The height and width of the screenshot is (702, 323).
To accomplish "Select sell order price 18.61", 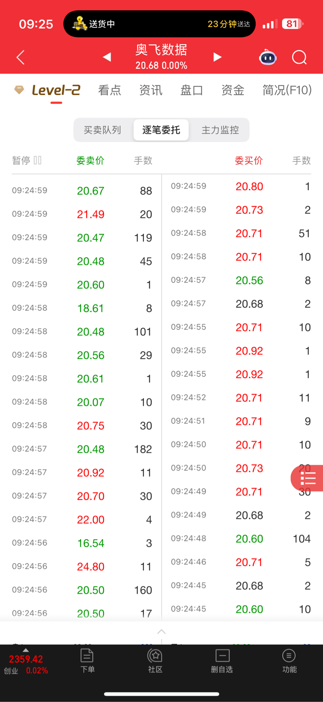I will (x=90, y=308).
